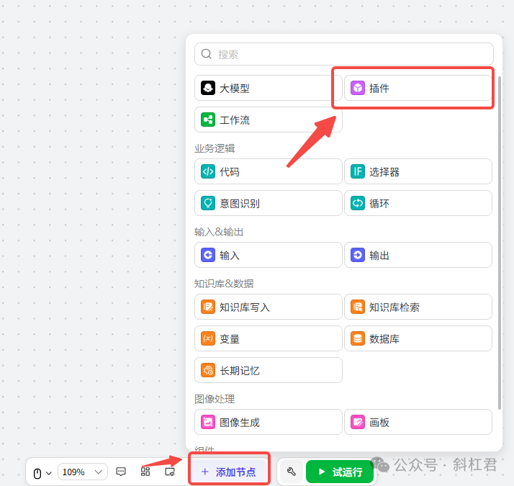The height and width of the screenshot is (486, 514).
Task: Add a 插件 plugin node
Action: (x=418, y=89)
